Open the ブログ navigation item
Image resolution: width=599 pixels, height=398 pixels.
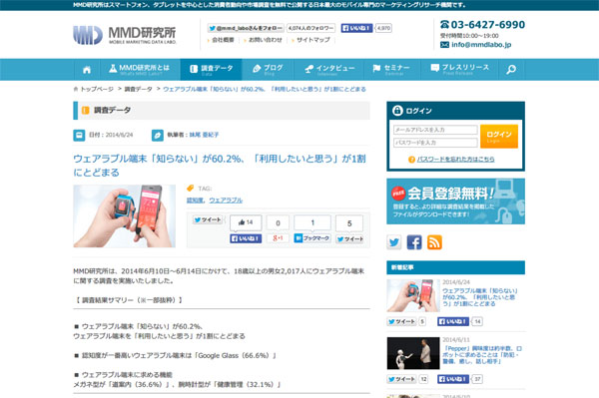pos(268,70)
